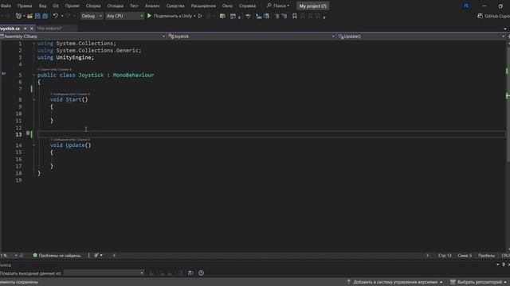
Task: Click the My project (7) title button
Action: click(x=313, y=6)
